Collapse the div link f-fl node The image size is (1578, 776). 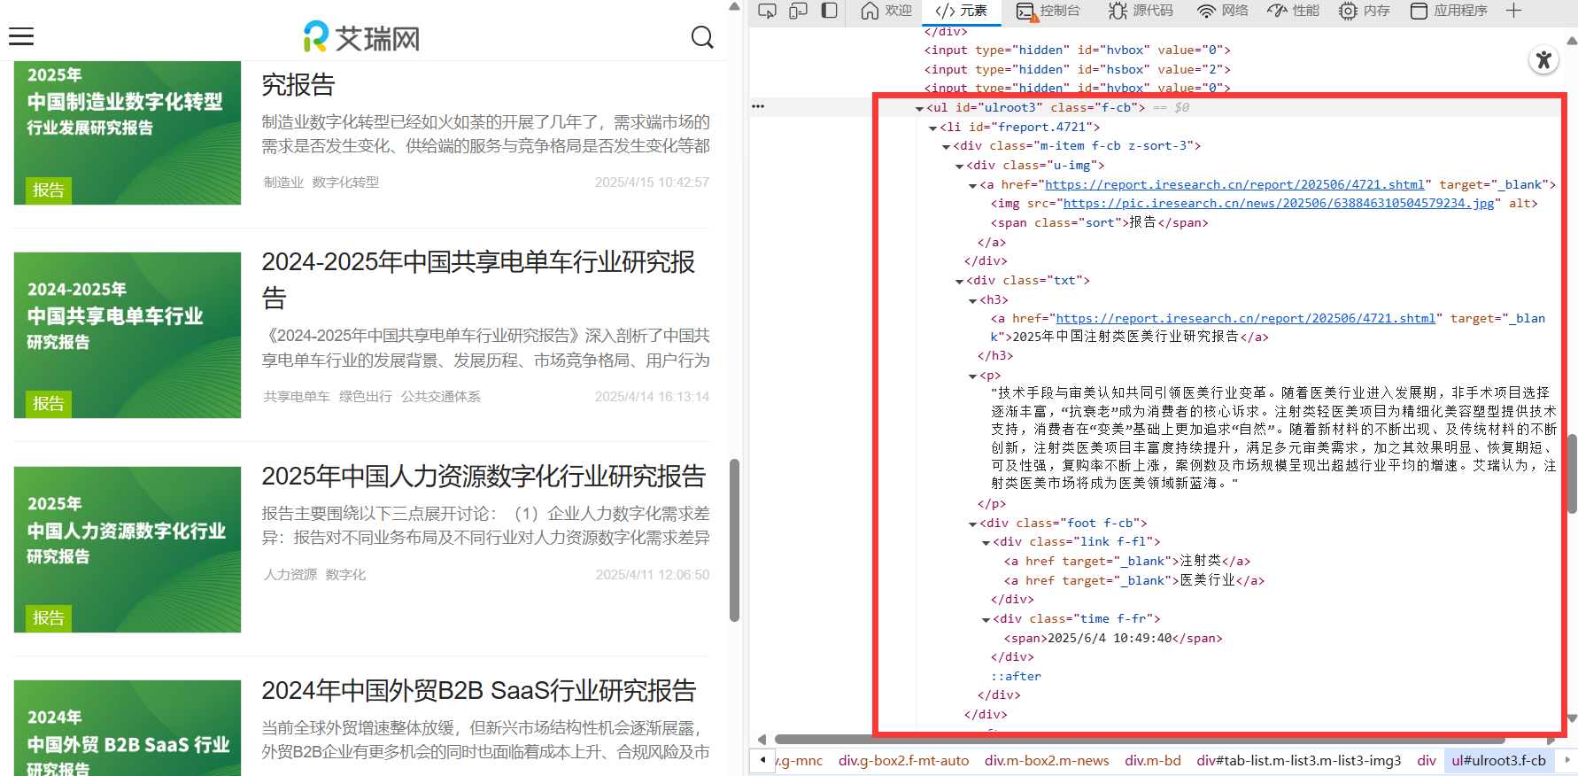[986, 542]
